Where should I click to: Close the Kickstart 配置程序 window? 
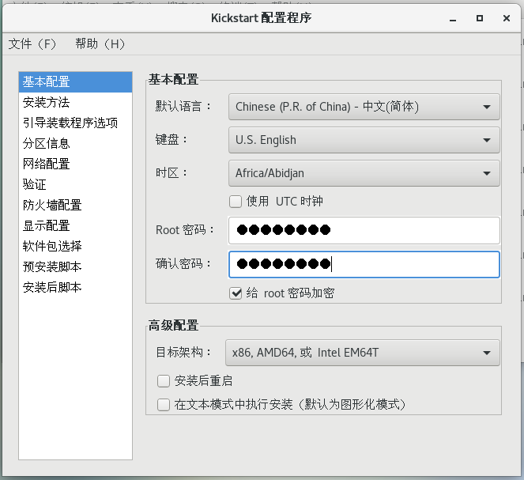point(507,18)
